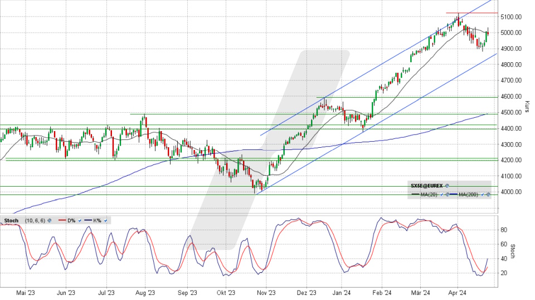This screenshot has width=535, height=300.
Task: Click the Kurs price axis title
Action: (x=527, y=105)
